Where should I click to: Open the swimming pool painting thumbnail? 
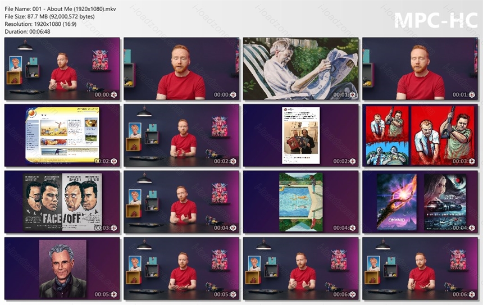[300, 202]
